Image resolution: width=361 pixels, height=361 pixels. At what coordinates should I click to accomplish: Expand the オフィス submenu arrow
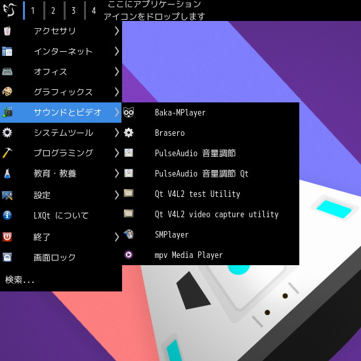[x=117, y=72]
